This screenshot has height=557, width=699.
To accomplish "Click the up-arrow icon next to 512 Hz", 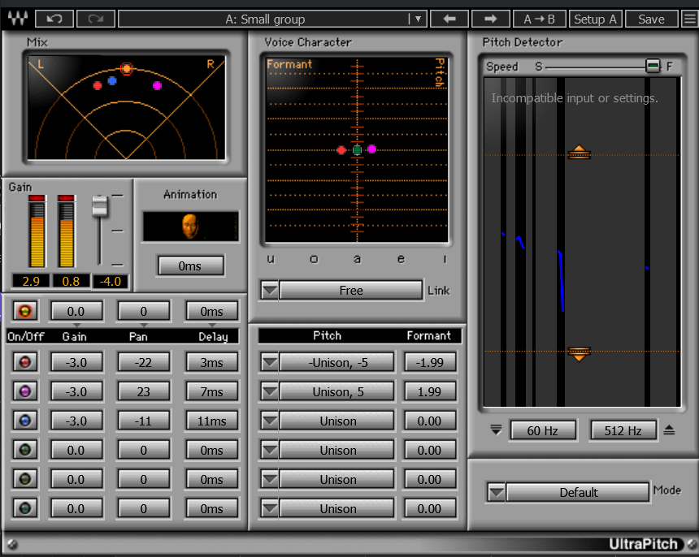I will (669, 430).
